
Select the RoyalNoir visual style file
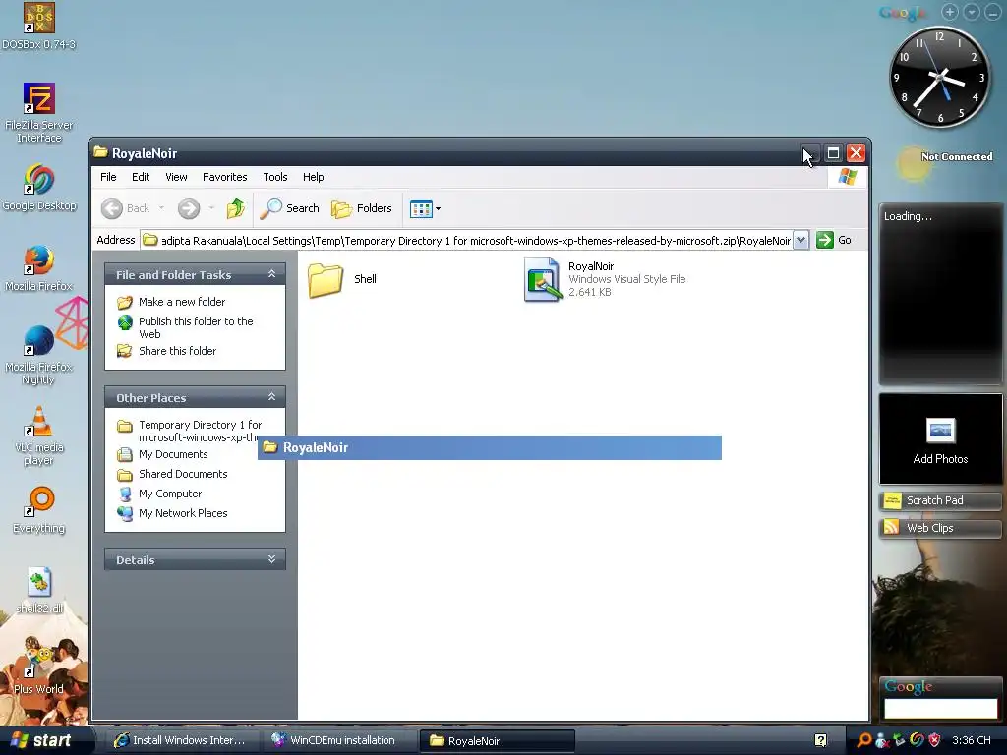[604, 279]
